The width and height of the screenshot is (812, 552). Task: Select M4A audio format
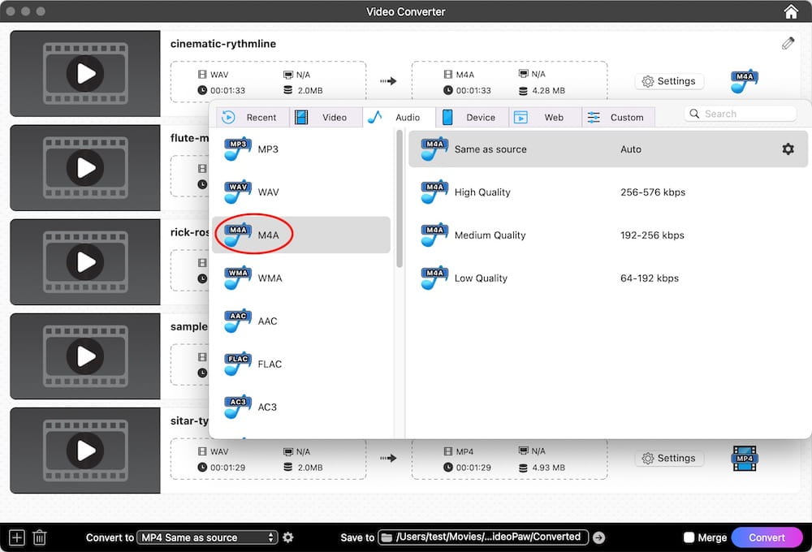[x=301, y=235]
